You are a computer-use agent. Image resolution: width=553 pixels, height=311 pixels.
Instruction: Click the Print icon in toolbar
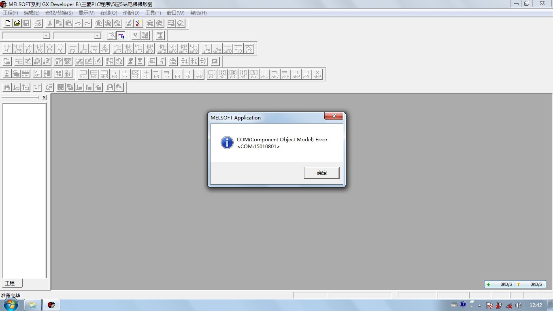click(38, 23)
